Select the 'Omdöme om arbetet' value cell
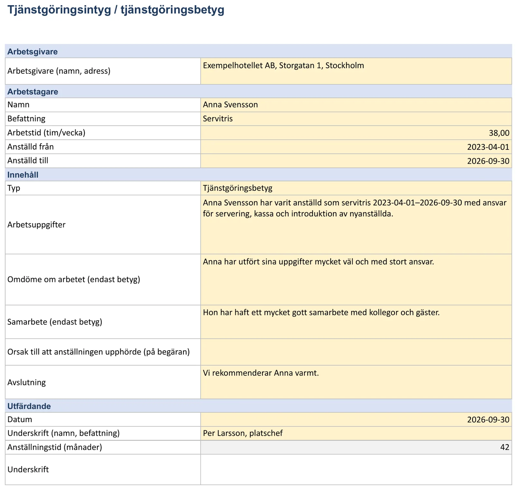Image resolution: width=517 pixels, height=490 pixels. pyautogui.click(x=356, y=279)
